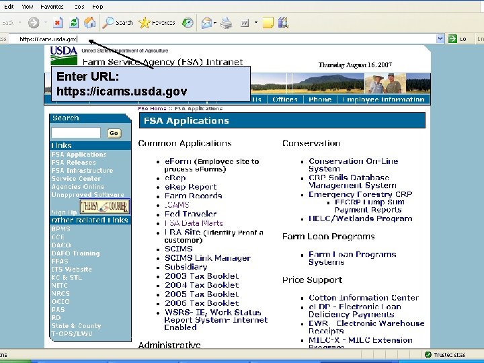Expand the Mail icon dropdown arrow
Viewport: 484px width, 363px height.
click(x=215, y=23)
